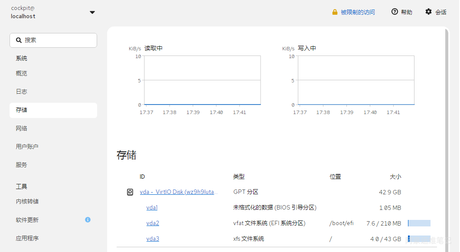Click the /boot/efi mount point

point(342,223)
